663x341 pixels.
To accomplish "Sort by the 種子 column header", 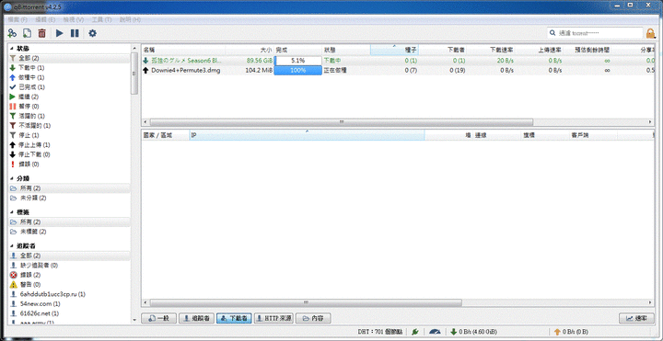I will 394,50.
